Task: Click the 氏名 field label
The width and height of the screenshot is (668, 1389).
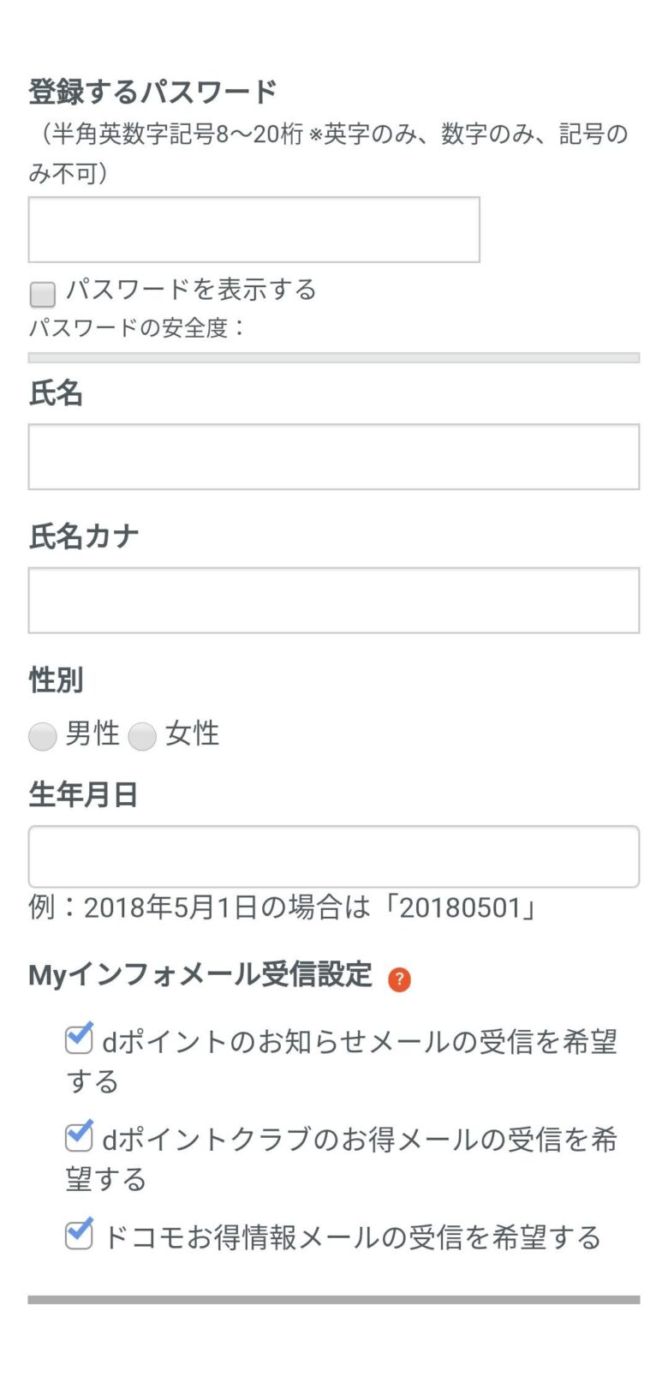Action: pos(56,393)
